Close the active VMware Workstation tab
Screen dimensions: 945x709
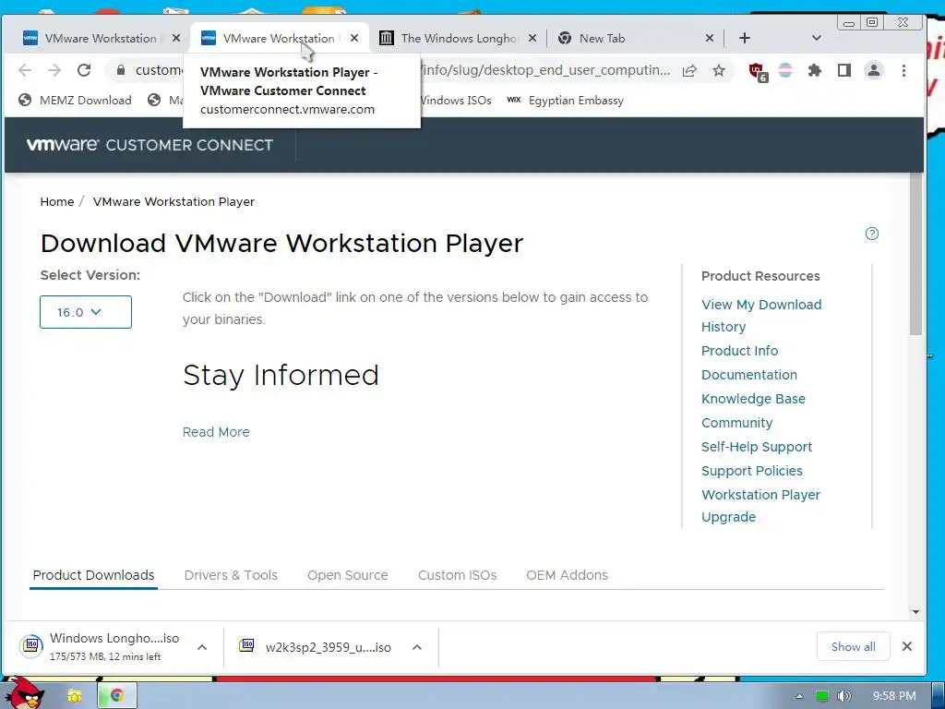(354, 38)
